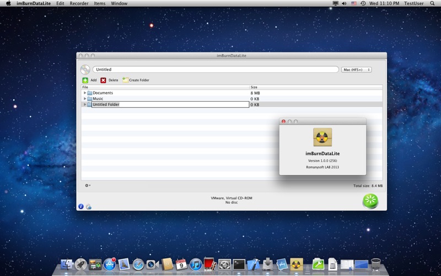Click the green key app icon in Dock

[318, 264]
